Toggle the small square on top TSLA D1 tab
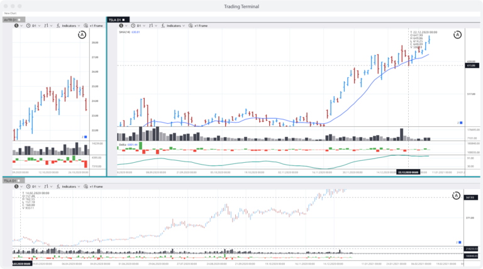Image resolution: width=483 pixels, height=269 pixels. [x=125, y=20]
